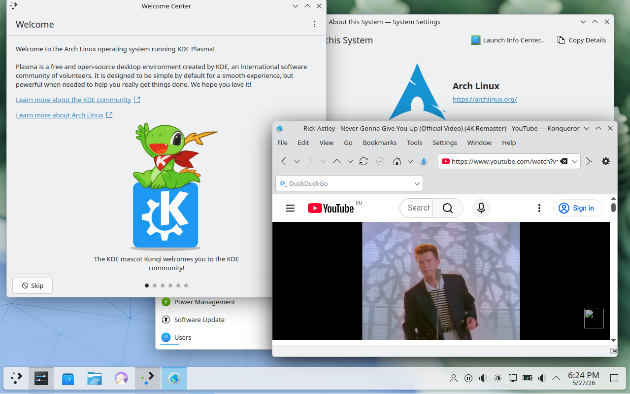Open the File menu in Konqueror
This screenshot has width=630, height=394.
282,143
